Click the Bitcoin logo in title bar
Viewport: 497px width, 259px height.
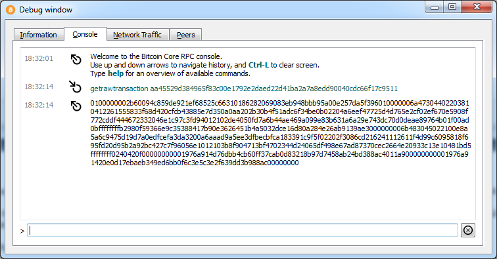pyautogui.click(x=11, y=10)
